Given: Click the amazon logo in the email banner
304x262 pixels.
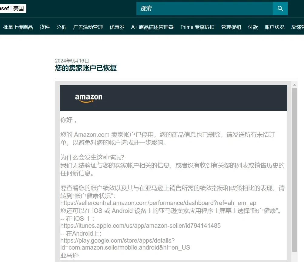Looking at the screenshot, I should pos(89,98).
